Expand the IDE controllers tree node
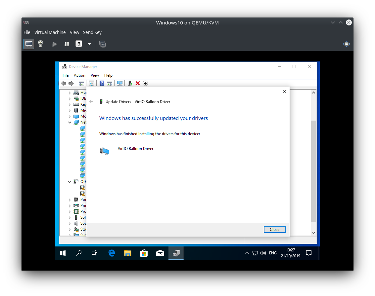Viewport: 375px width, 296px height. pyautogui.click(x=70, y=98)
